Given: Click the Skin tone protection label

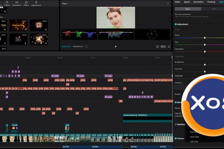Looking at the screenshot, I should 183,14.
